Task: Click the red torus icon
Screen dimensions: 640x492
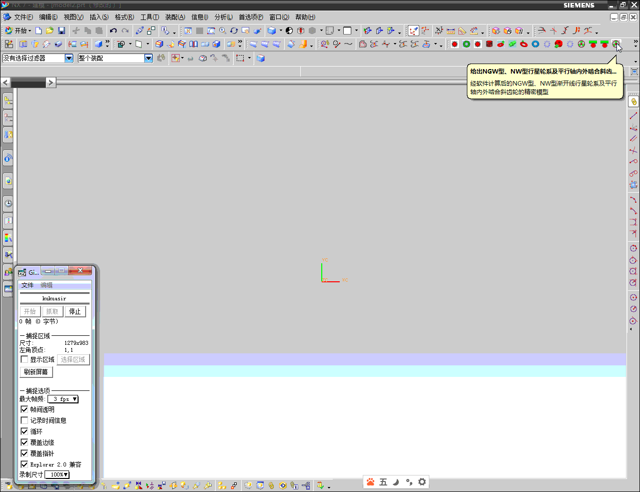Action: [x=524, y=44]
